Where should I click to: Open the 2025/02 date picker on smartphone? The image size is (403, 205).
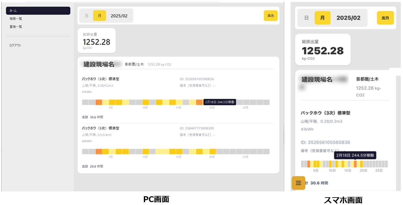coord(348,18)
